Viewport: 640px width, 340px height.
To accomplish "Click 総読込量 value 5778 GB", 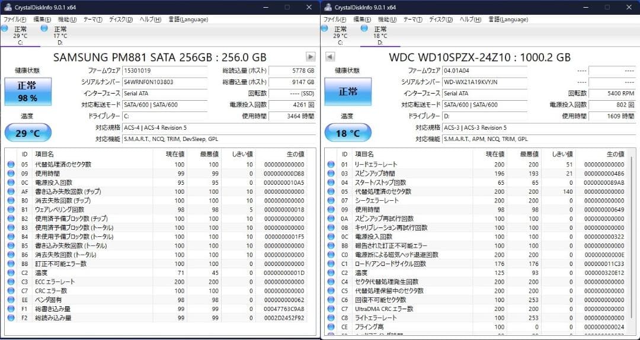I will (x=292, y=70).
